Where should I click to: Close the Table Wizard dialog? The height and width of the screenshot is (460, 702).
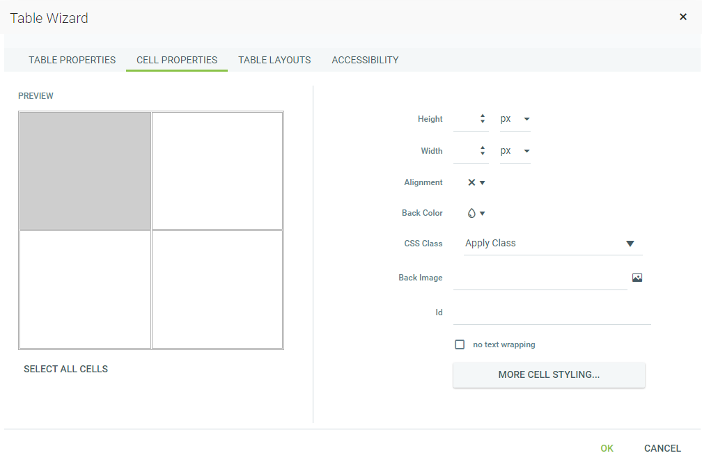682,17
